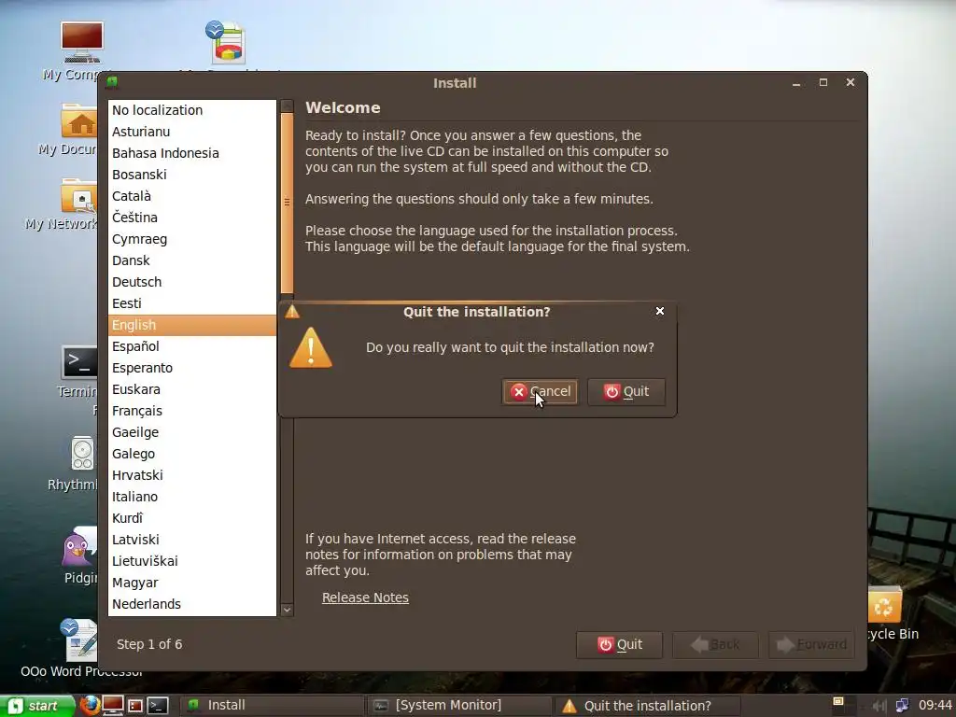956x717 pixels.
Task: Select Euskara language
Action: pos(192,389)
